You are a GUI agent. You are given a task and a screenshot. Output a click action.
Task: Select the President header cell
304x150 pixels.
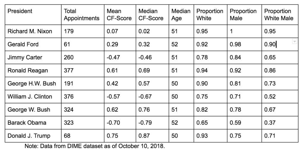point(33,15)
